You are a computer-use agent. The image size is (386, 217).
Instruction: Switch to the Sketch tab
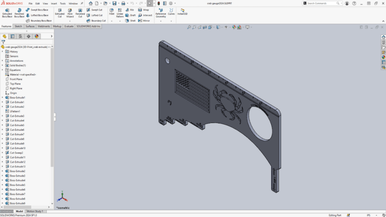pyautogui.click(x=18, y=26)
